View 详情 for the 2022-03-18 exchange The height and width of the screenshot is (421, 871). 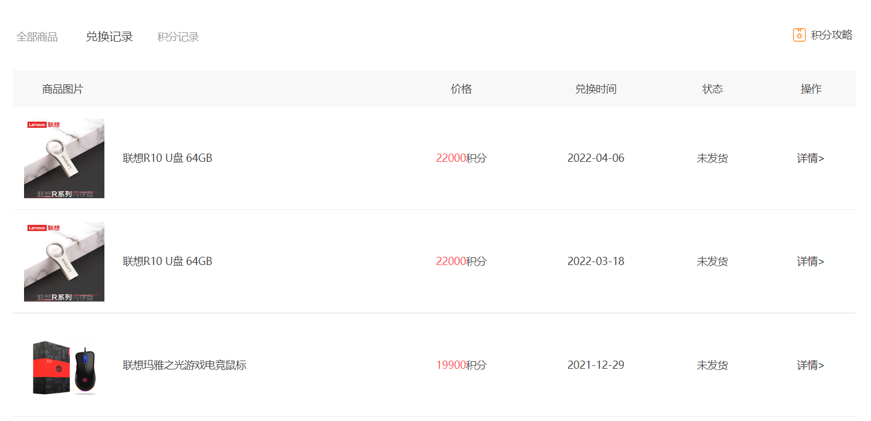coord(811,262)
